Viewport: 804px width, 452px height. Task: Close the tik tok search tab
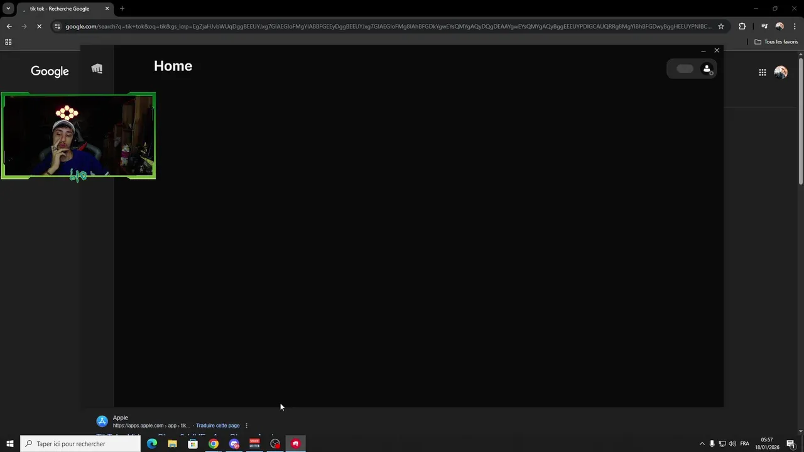(107, 9)
